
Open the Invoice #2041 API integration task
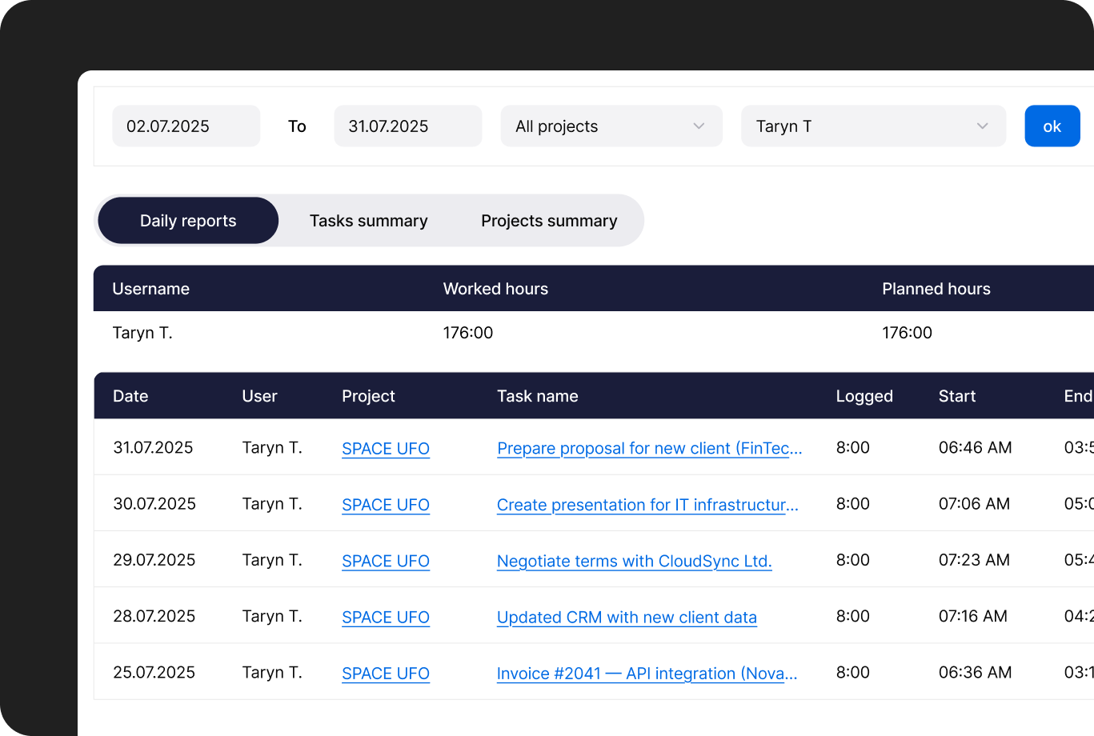(x=647, y=674)
